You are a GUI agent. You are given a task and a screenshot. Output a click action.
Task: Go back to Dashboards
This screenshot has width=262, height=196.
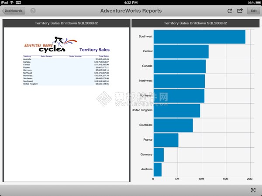(14, 10)
